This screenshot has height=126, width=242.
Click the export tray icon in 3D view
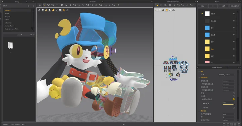click(x=67, y=10)
